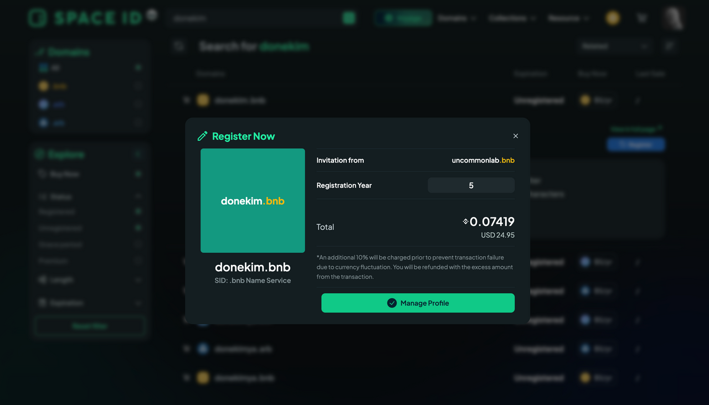The width and height of the screenshot is (709, 405).
Task: Click the filter panel icon left of Search for
Action: [x=179, y=46]
